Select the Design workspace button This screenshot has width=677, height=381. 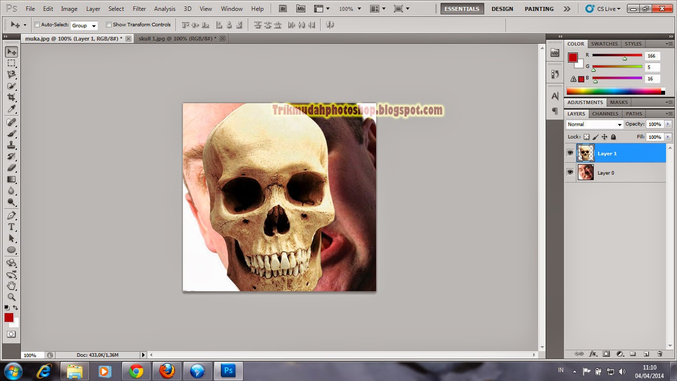[x=502, y=9]
